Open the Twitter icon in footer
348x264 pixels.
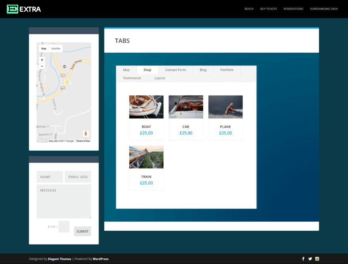[x=310, y=259]
